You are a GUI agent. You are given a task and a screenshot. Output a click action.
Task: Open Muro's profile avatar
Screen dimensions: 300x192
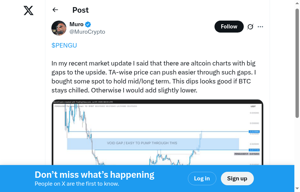[59, 28]
